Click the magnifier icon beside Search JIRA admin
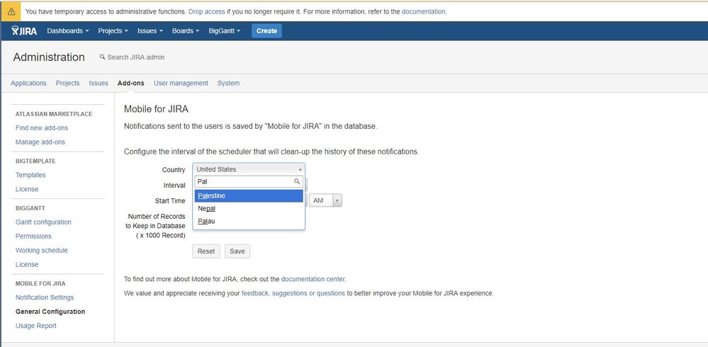 pos(103,57)
